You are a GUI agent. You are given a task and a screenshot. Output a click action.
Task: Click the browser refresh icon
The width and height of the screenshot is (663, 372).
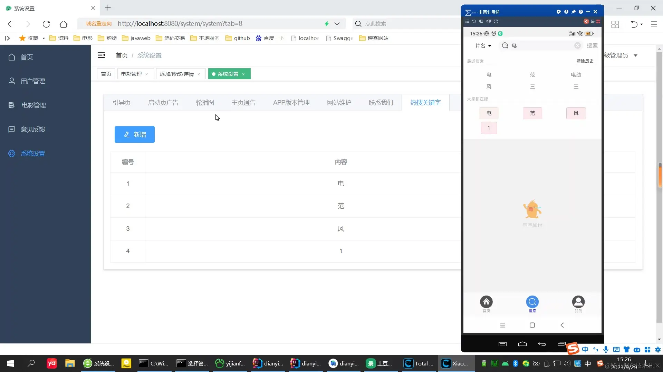(x=46, y=24)
